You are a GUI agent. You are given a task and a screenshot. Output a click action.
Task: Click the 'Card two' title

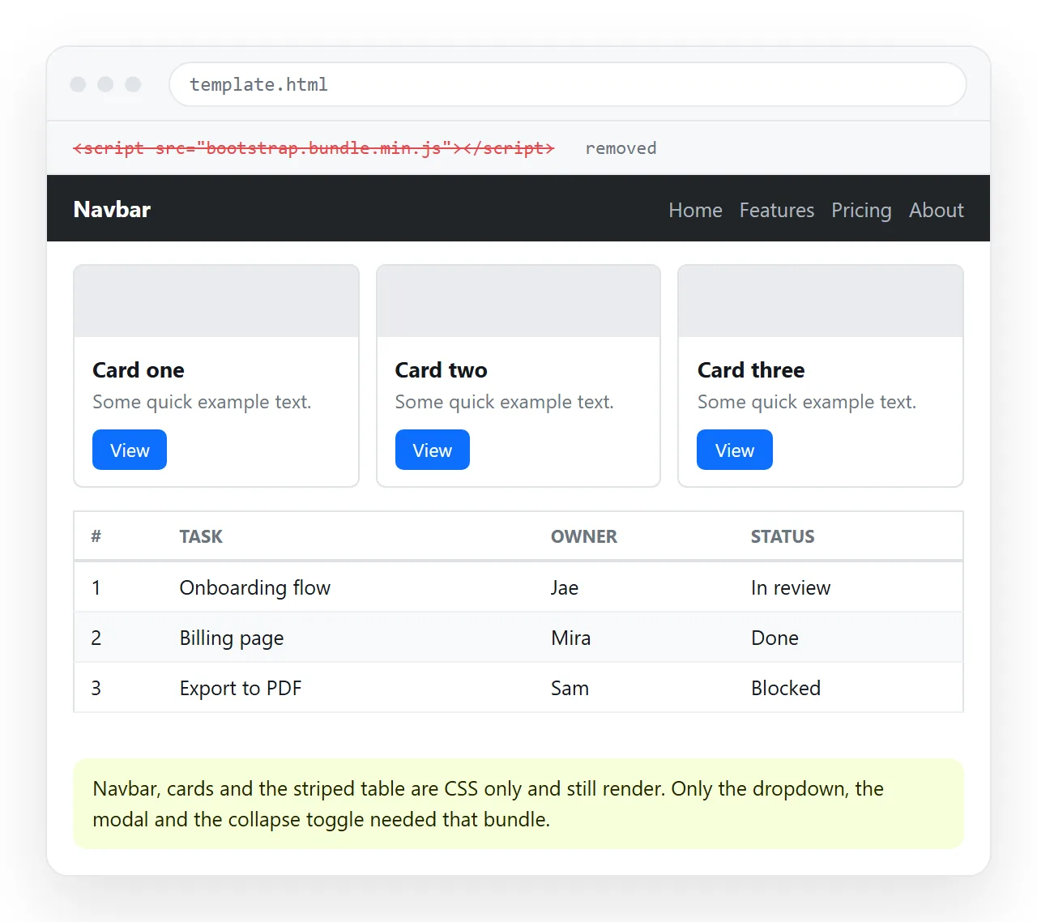(x=441, y=370)
